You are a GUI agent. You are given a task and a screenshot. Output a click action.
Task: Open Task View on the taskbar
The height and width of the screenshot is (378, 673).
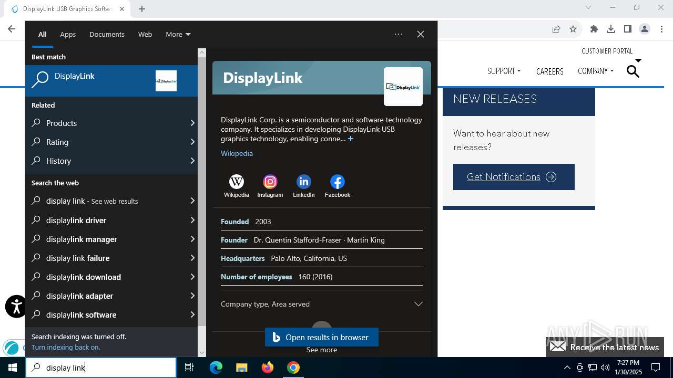(189, 367)
